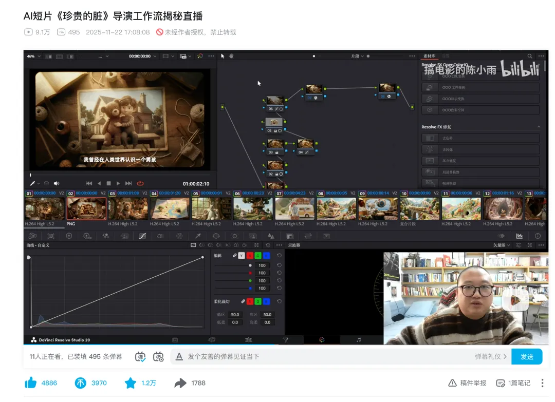Expand the eyedropper options arrow in viewer
The height and width of the screenshot is (402, 555).
(x=38, y=183)
